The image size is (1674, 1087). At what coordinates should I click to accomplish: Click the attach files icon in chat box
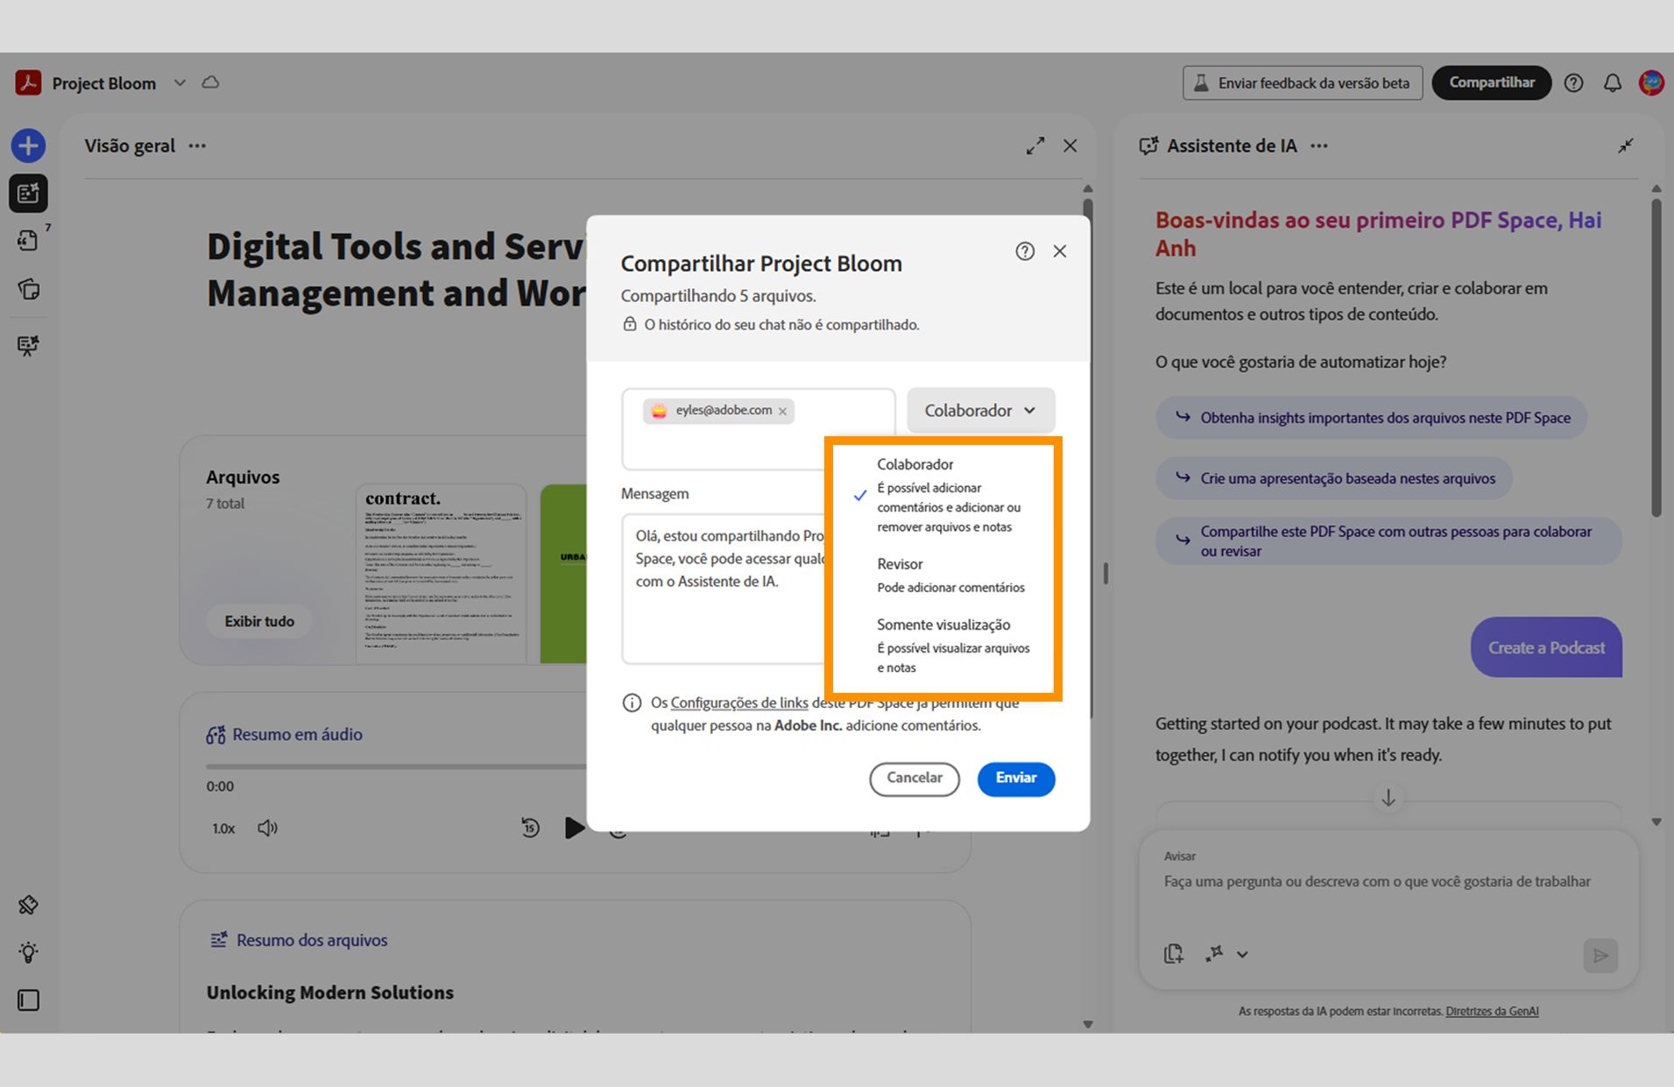point(1174,954)
